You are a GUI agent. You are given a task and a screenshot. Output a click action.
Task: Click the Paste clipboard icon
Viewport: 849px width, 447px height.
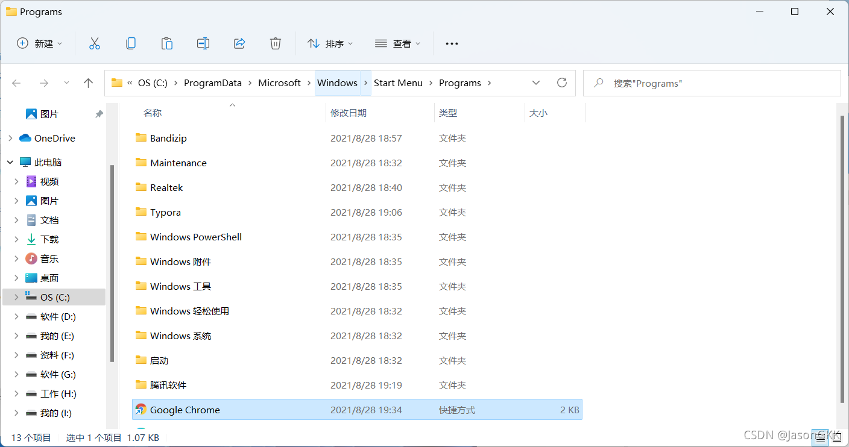pyautogui.click(x=167, y=43)
